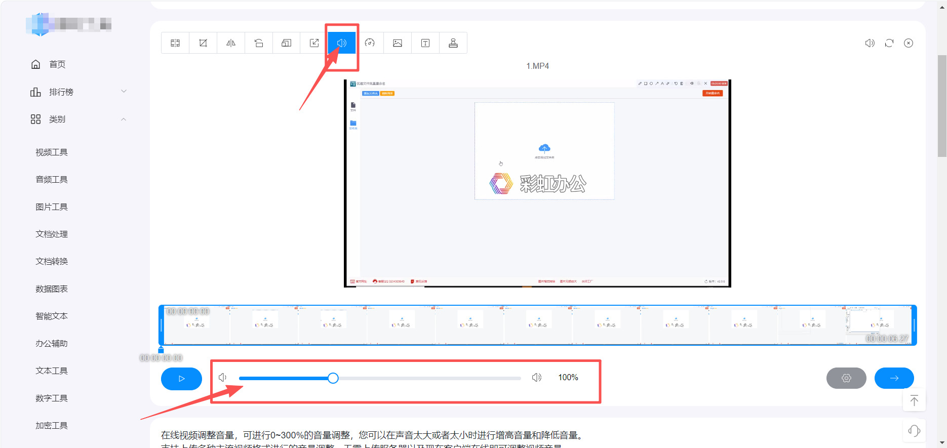Click the grid icon beside 类别

tap(35, 119)
